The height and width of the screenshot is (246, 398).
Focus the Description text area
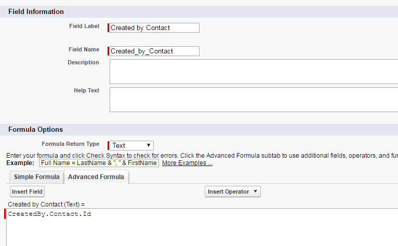point(254,72)
